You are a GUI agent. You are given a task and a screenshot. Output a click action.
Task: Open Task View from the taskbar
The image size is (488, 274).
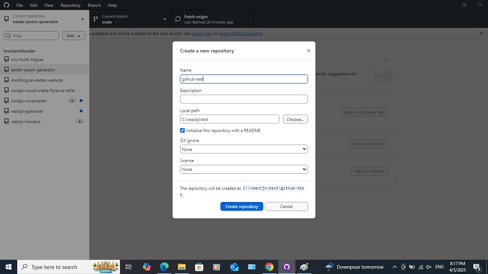pyautogui.click(x=128, y=267)
